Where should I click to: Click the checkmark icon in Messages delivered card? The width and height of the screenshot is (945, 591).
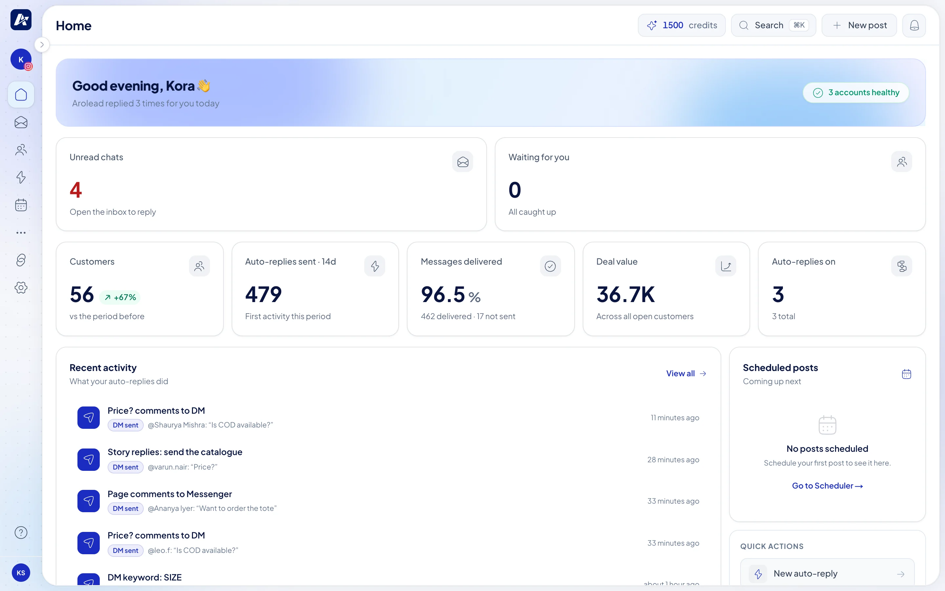click(x=550, y=266)
